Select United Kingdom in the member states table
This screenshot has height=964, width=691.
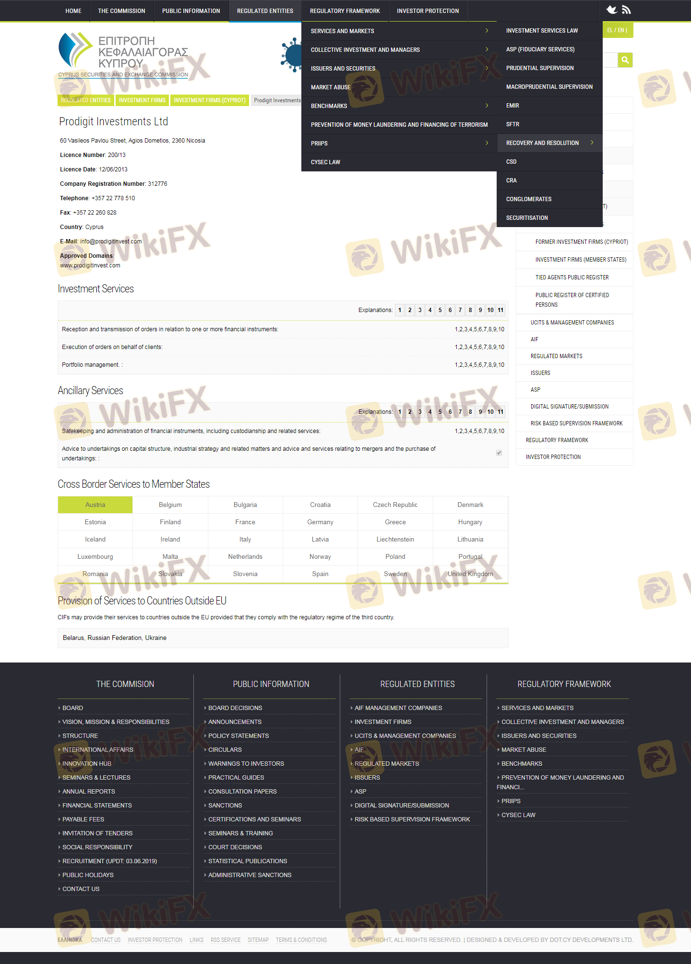tap(470, 574)
